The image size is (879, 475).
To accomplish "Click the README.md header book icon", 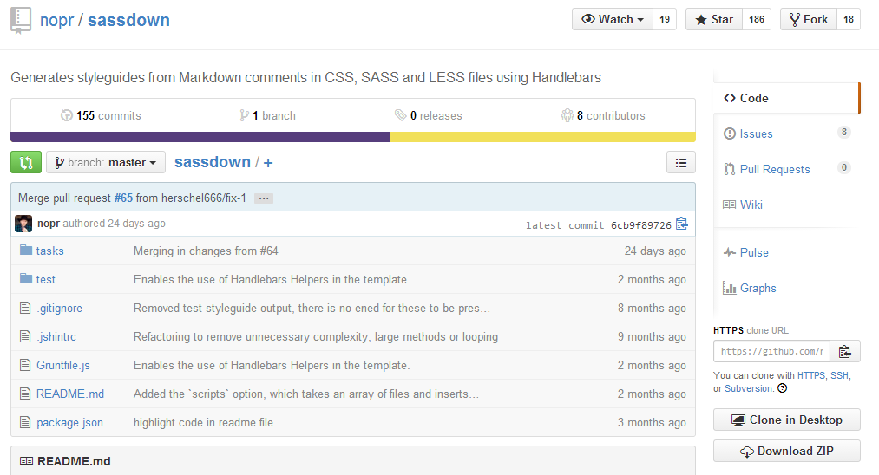I will tap(26, 461).
